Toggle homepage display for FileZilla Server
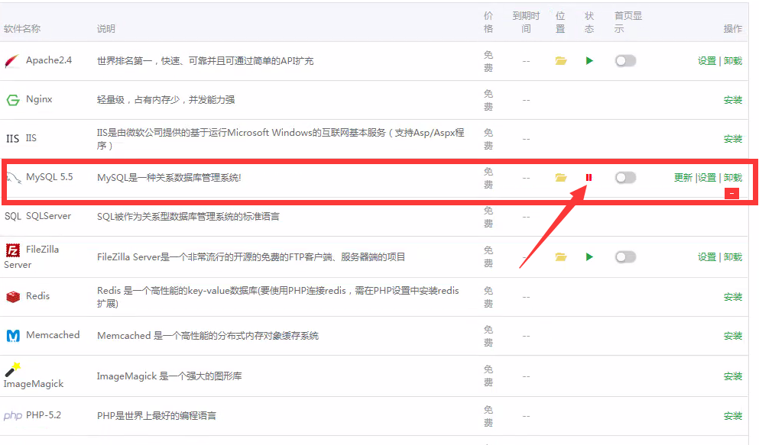The image size is (759, 445). click(x=625, y=257)
